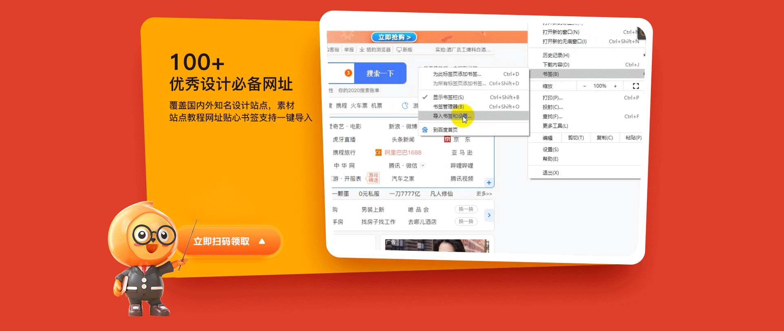The height and width of the screenshot is (331, 784).
Task: Click the 立即抢购 banner button
Action: point(394,37)
